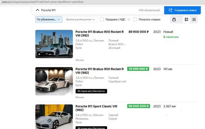The height and width of the screenshot is (129, 205).
Task: Select the tile list view icon
Action: pyautogui.click(x=186, y=20)
